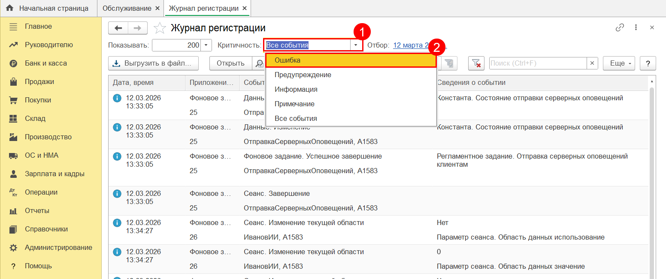Go to Начальная страница tab
Viewport: 666px width, 279px height.
pyautogui.click(x=53, y=9)
